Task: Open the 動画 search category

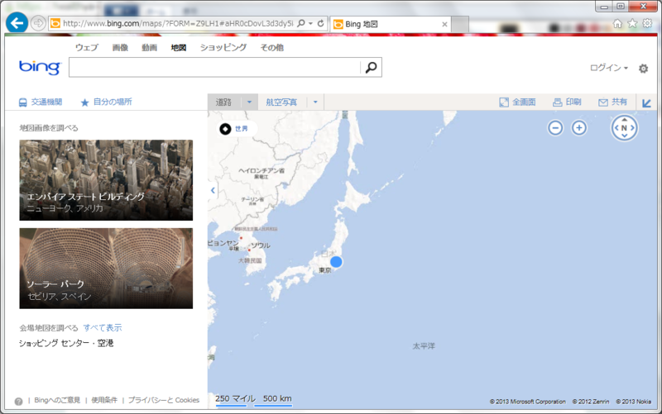Action: [x=150, y=48]
